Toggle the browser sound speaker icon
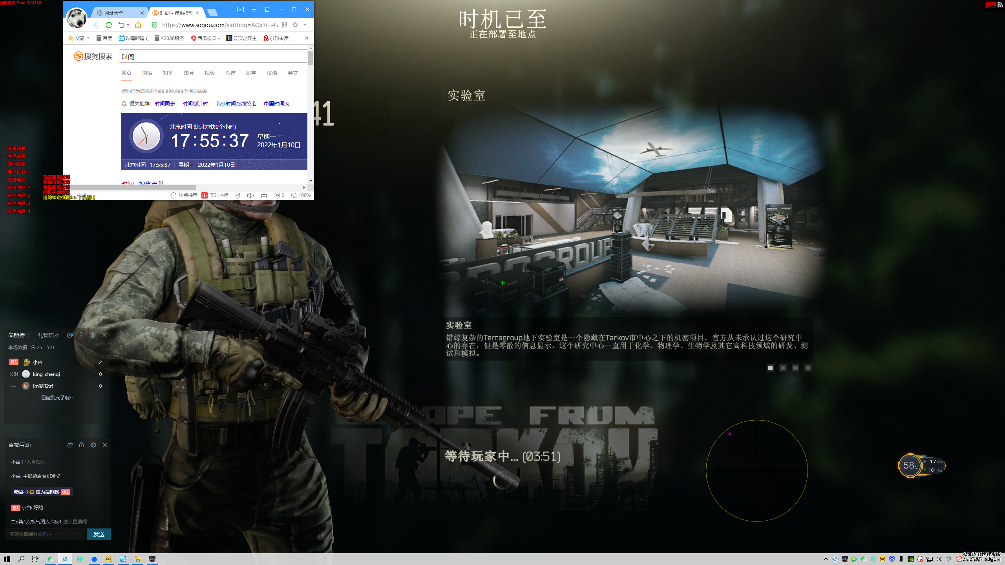1005x565 pixels. click(x=250, y=195)
